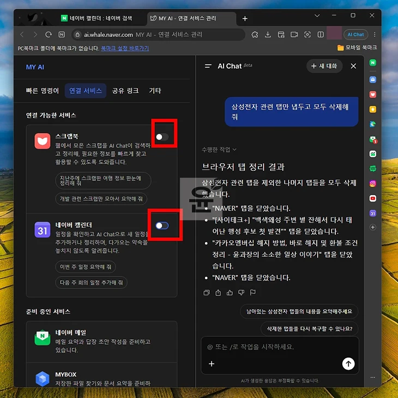The image size is (398, 398).
Task: Choose suggestion 남아있는 삼성전자 탭들의 내용을 요약해주세요
Action: click(299, 311)
